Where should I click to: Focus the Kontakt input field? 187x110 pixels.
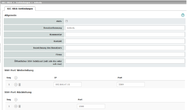pos(125,41)
